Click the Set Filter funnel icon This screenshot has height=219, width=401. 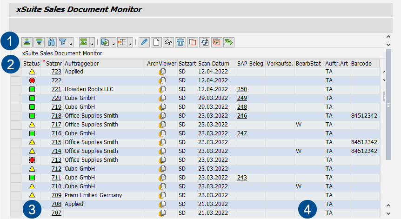(63, 42)
